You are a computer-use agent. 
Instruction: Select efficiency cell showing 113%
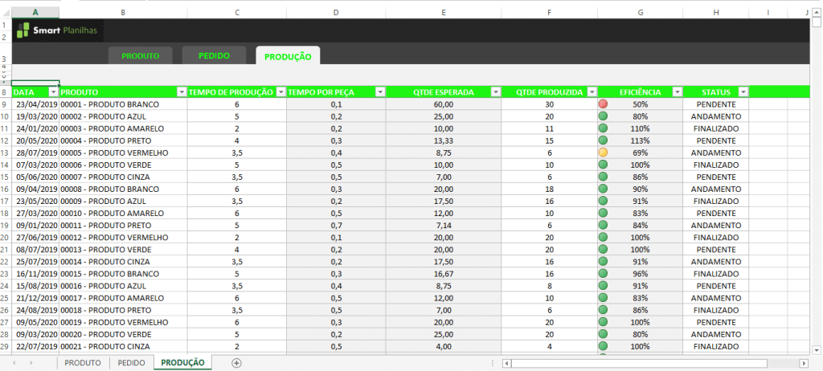[641, 141]
